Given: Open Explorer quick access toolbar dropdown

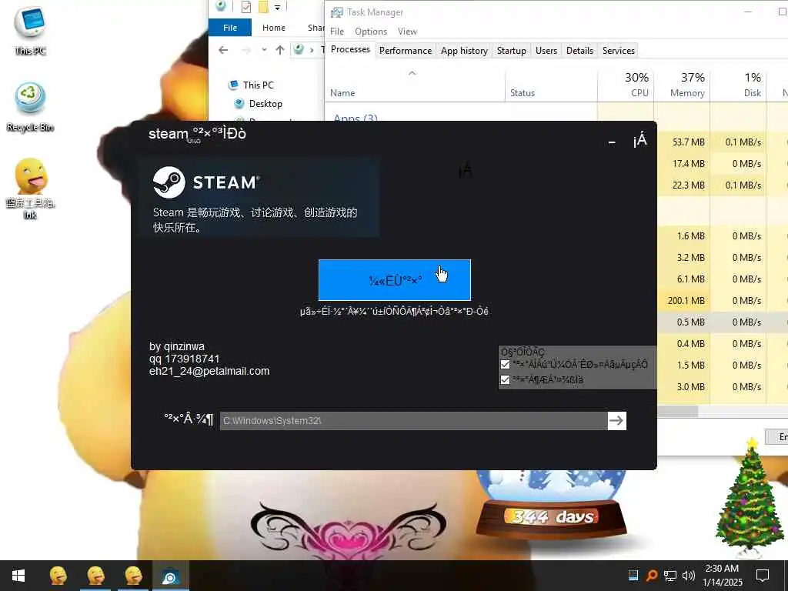Looking at the screenshot, I should coord(277,8).
